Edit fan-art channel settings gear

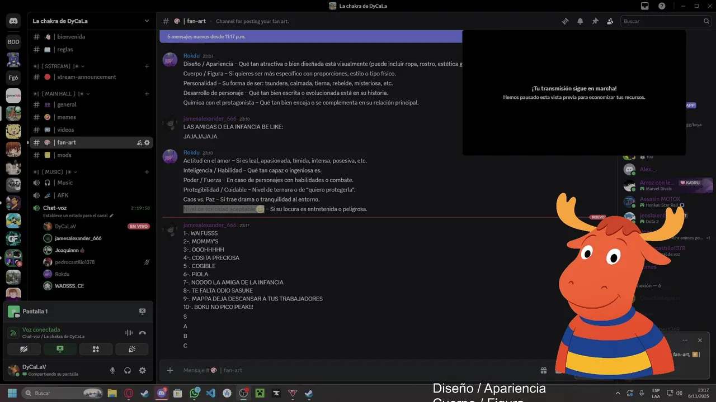[147, 143]
